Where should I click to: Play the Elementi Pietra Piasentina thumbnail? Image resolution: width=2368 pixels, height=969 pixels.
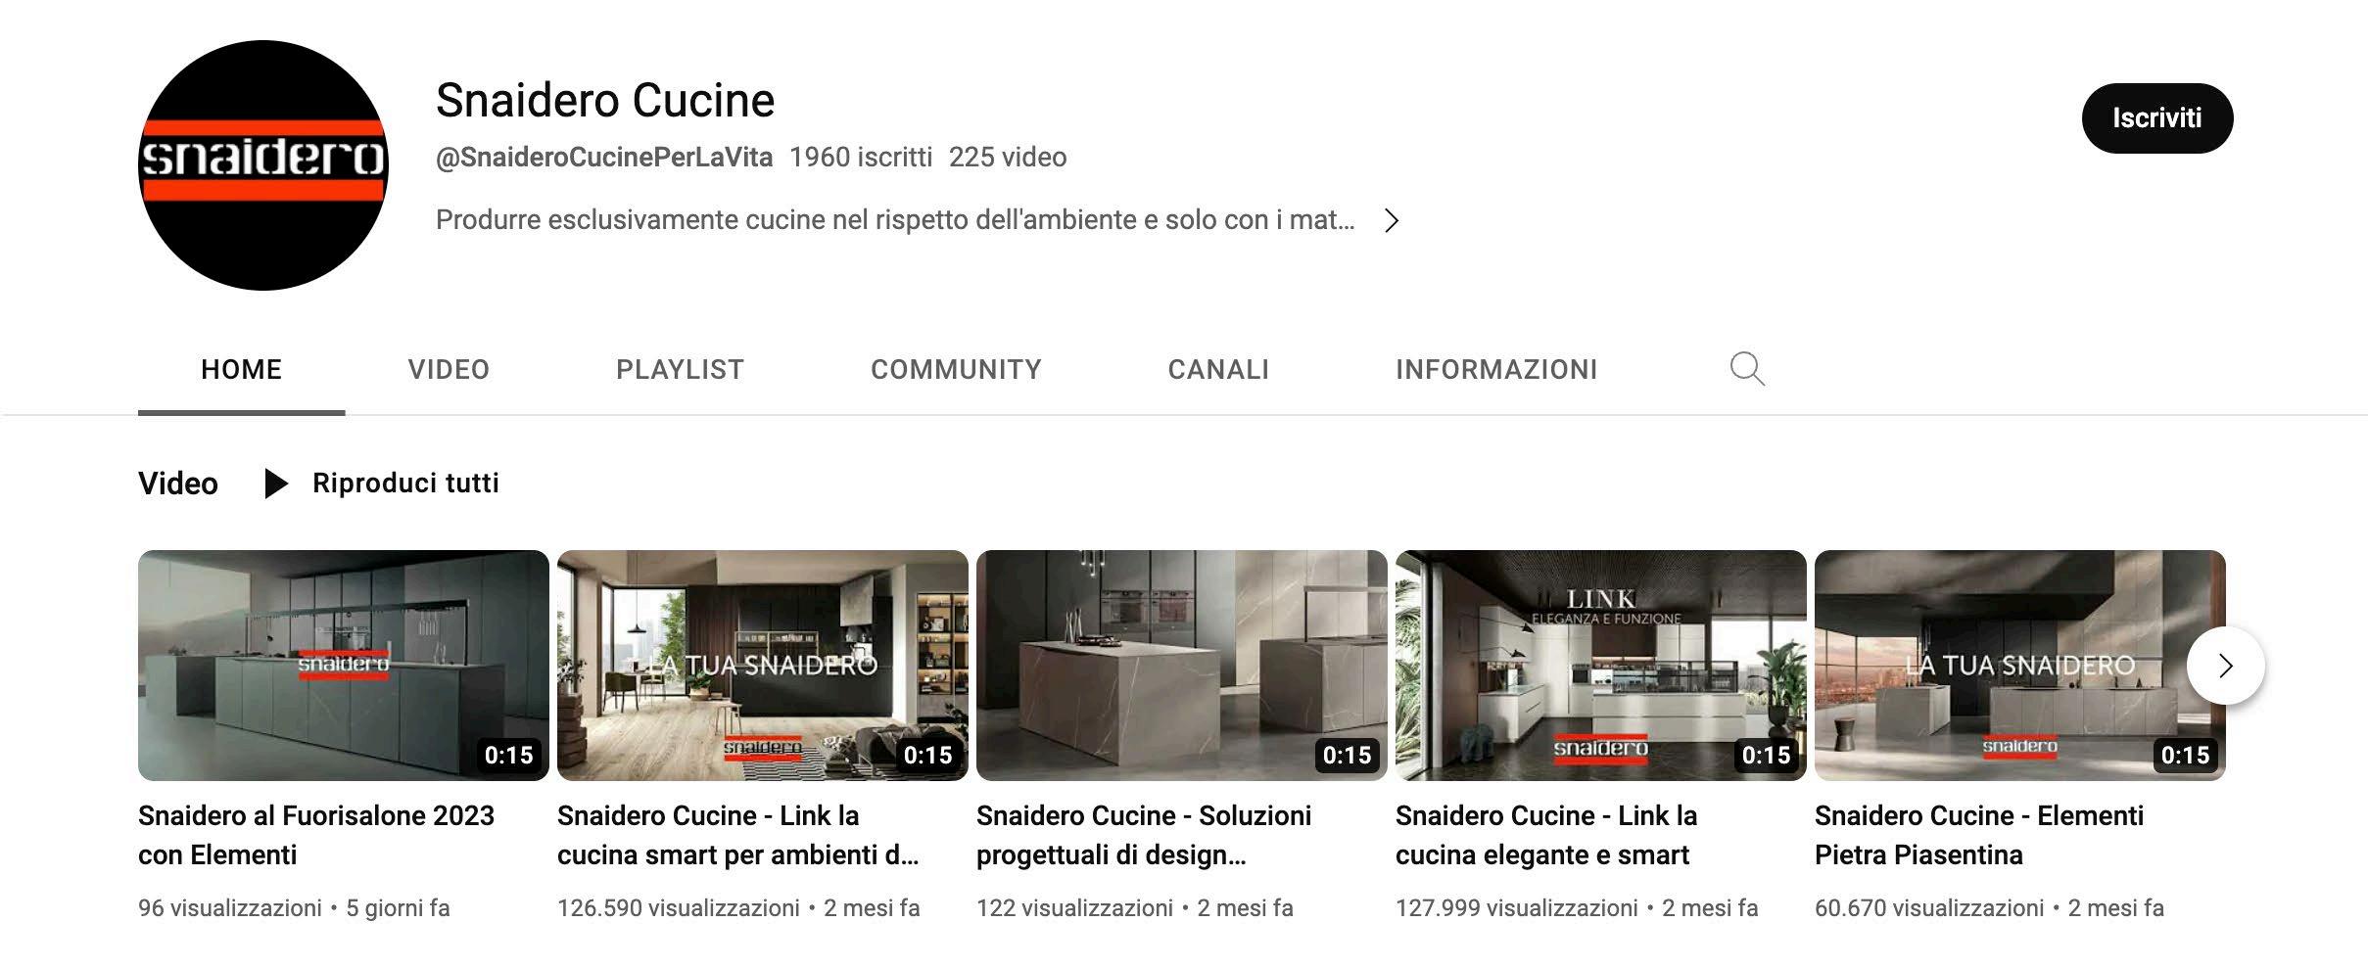click(x=2020, y=666)
